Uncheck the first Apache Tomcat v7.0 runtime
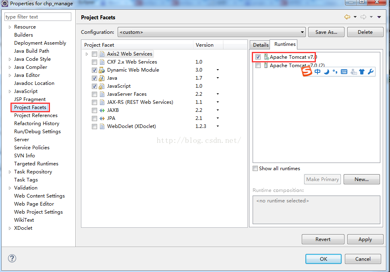 point(258,57)
